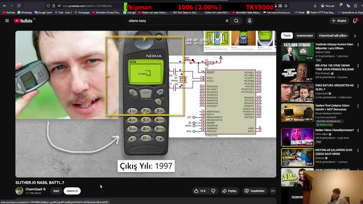Click the browser back arrow
This screenshot has height=204, width=363.
pyautogui.click(x=5, y=6)
